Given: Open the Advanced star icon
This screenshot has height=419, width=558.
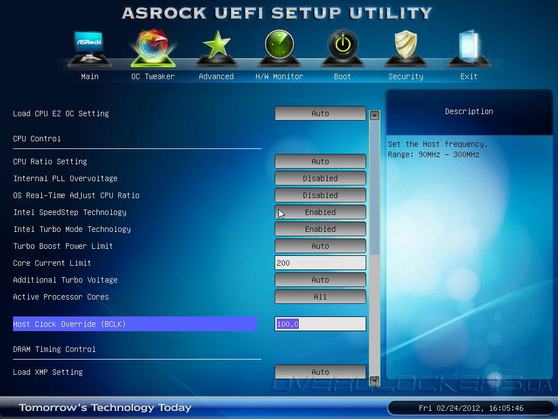Looking at the screenshot, I should (x=216, y=48).
